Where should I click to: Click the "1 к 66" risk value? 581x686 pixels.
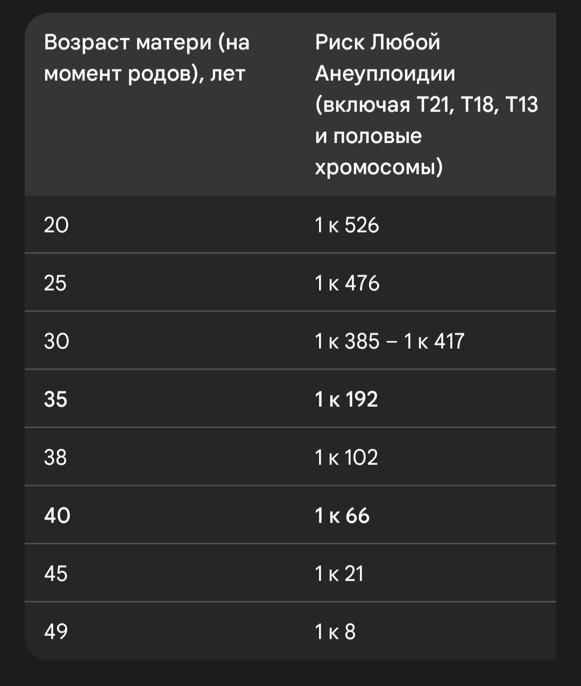click(342, 515)
